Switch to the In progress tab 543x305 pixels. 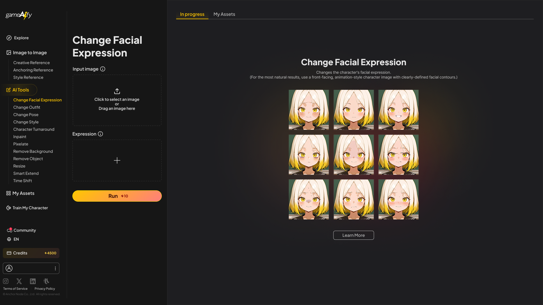pyautogui.click(x=192, y=14)
